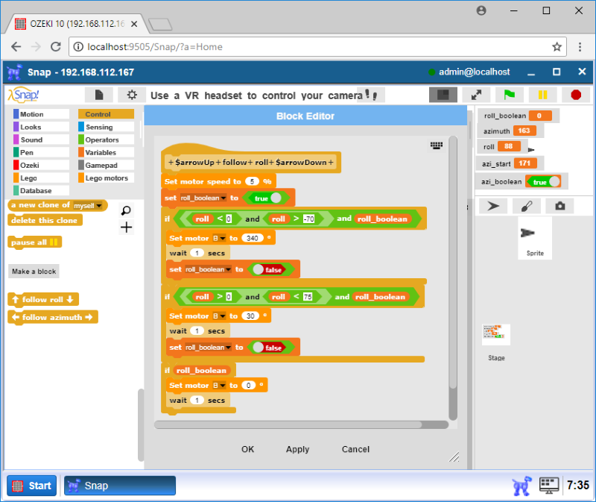This screenshot has height=502, width=596.
Task: Select the Database block category
Action: coord(41,190)
